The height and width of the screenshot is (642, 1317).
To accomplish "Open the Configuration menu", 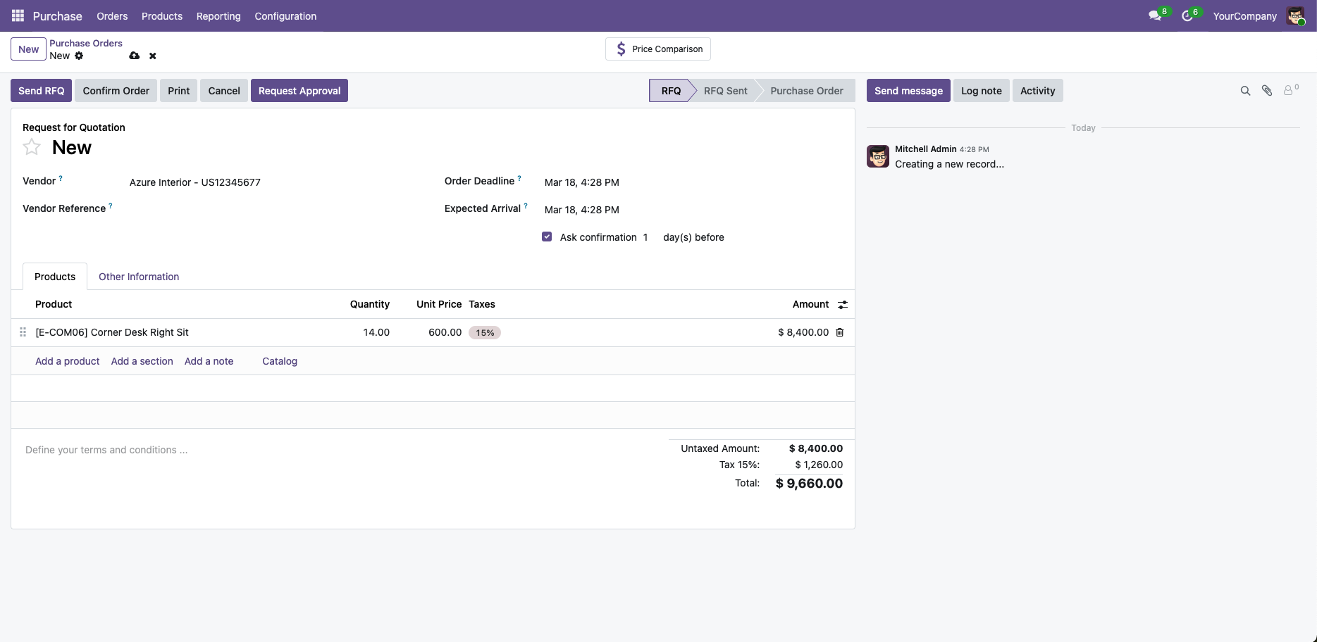I will coord(285,15).
